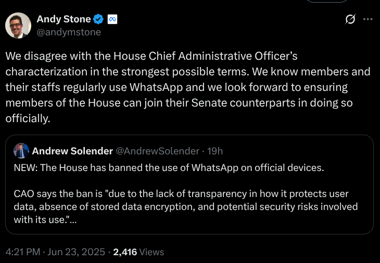Open Andrew Solender's name in quoted post
The height and width of the screenshot is (263, 380).
click(x=72, y=151)
